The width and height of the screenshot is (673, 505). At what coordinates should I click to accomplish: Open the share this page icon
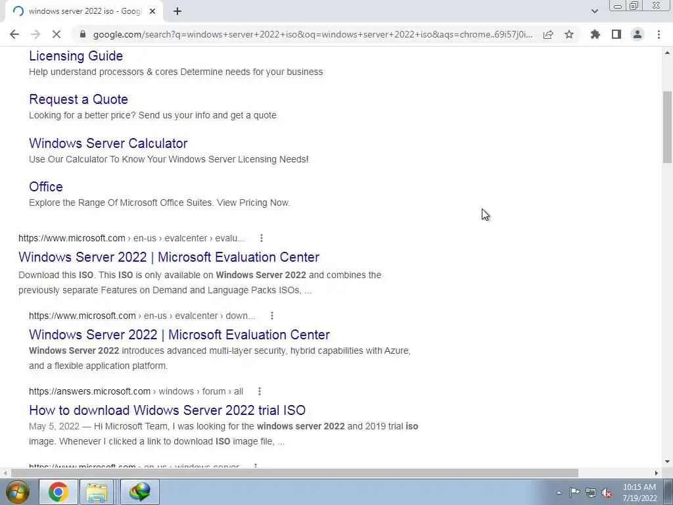548,34
